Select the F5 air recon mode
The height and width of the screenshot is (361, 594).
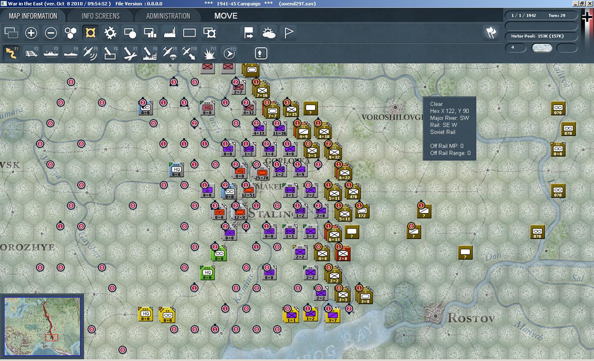tap(90, 53)
